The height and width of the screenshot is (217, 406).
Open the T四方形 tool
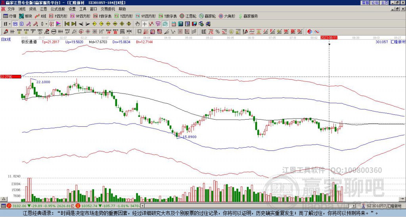(x=124, y=16)
